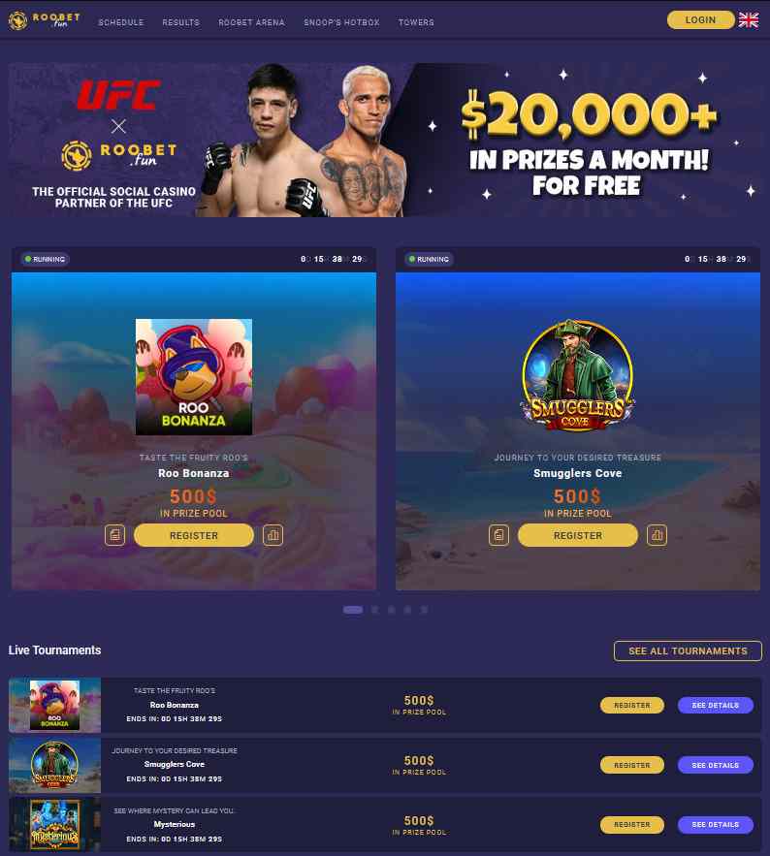Open Smugglers Cove card rules document icon
770x856 pixels.
(498, 535)
